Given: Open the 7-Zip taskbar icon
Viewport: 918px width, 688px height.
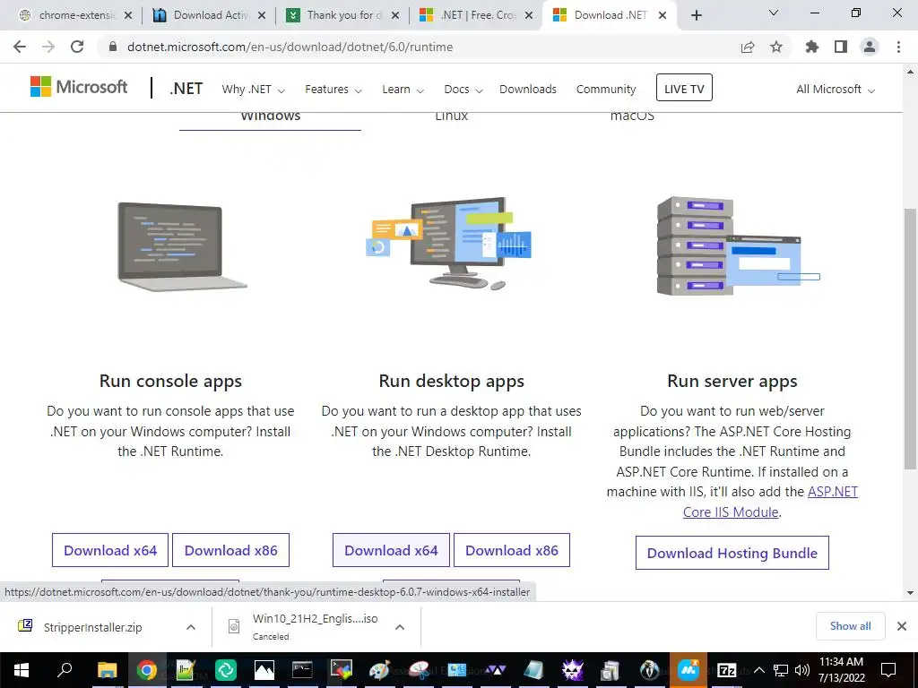Looking at the screenshot, I should 726,670.
